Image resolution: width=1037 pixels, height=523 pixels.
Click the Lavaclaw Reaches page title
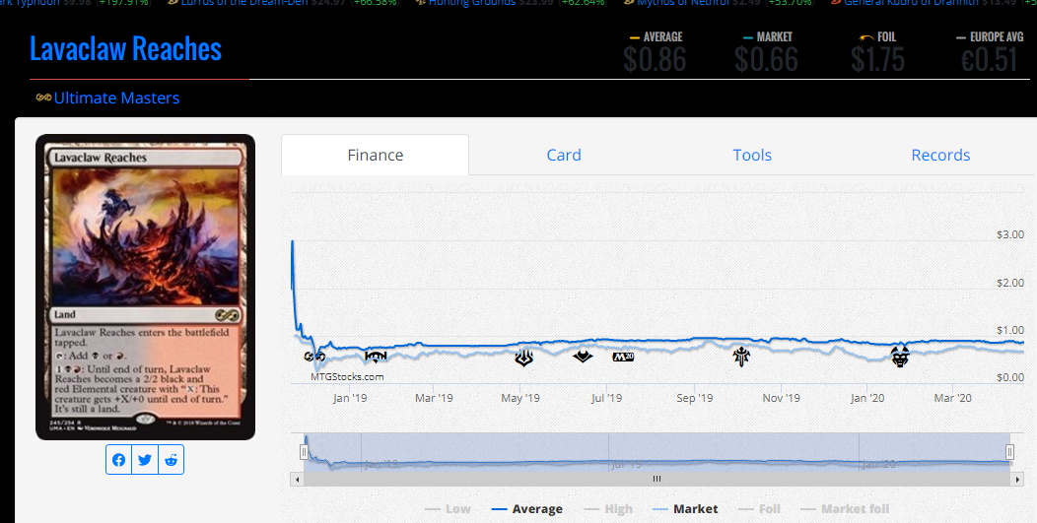tap(125, 49)
